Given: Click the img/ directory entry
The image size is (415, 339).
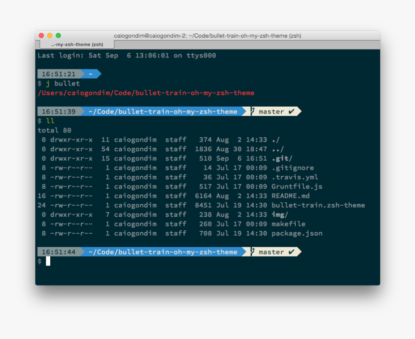Looking at the screenshot, I should (x=280, y=214).
